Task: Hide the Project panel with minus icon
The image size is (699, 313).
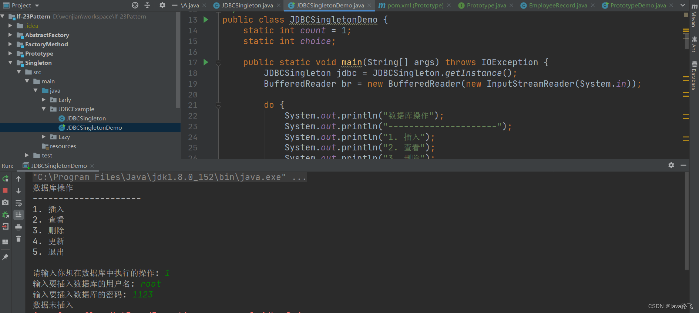Action: [175, 5]
